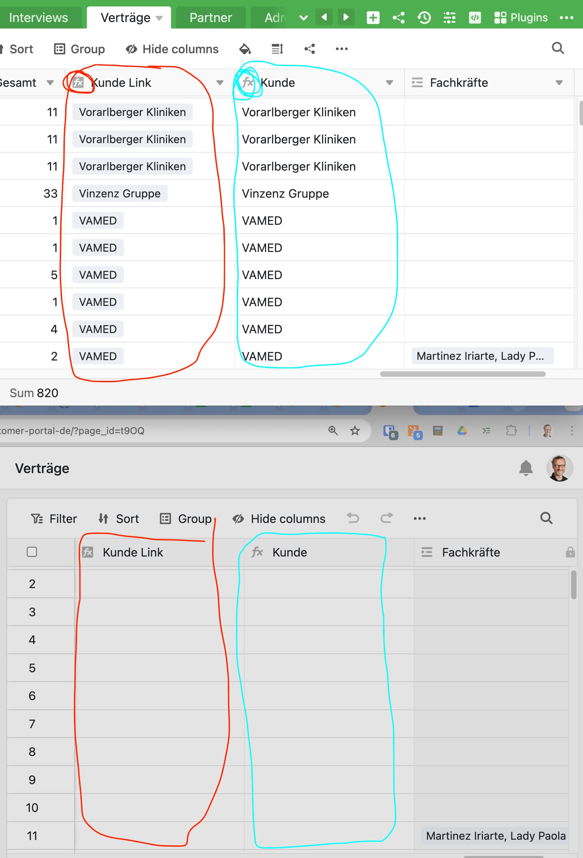The height and width of the screenshot is (858, 583).
Task: Toggle Hide columns in the upper toolbar
Action: (172, 49)
